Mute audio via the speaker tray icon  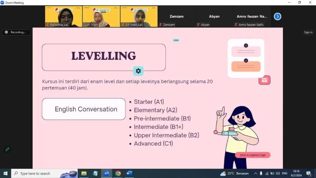(277, 173)
